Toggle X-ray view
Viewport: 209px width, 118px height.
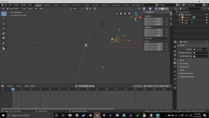[x=156, y=9]
